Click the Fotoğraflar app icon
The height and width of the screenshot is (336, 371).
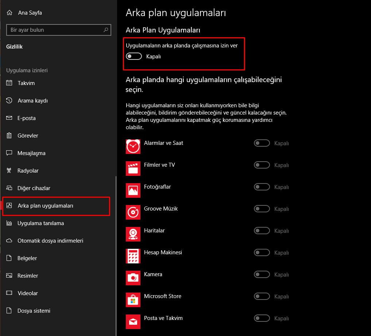pos(133,190)
